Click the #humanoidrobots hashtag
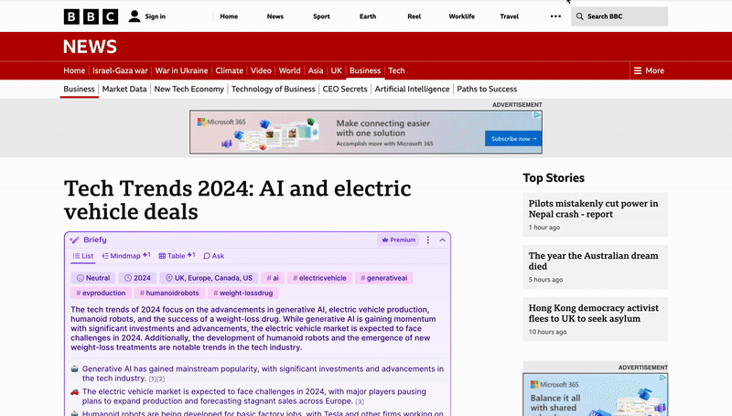 coord(169,293)
